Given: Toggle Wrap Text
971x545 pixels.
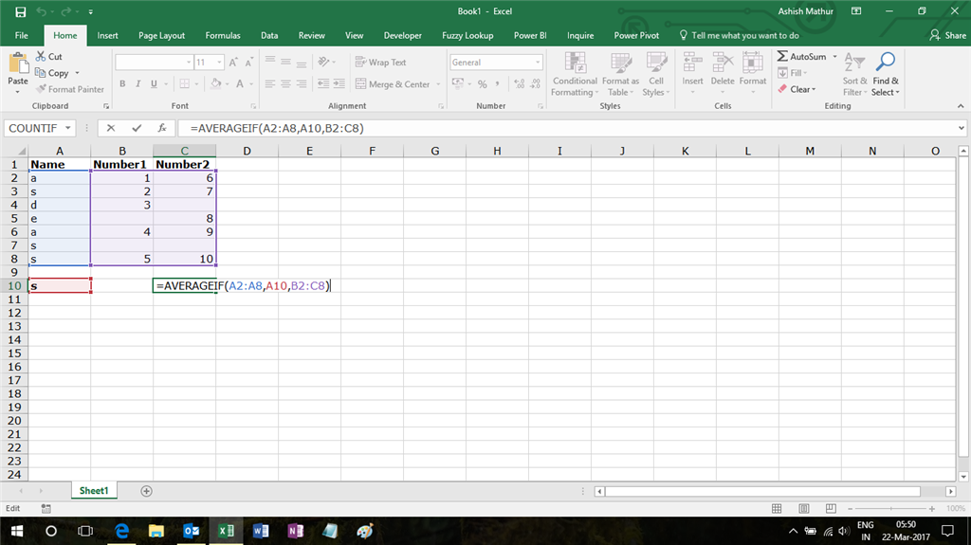Looking at the screenshot, I should [381, 63].
